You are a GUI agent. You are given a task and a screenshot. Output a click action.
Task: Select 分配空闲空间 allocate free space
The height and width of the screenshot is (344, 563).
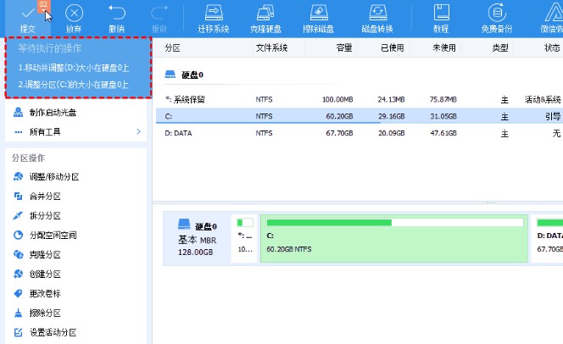53,235
